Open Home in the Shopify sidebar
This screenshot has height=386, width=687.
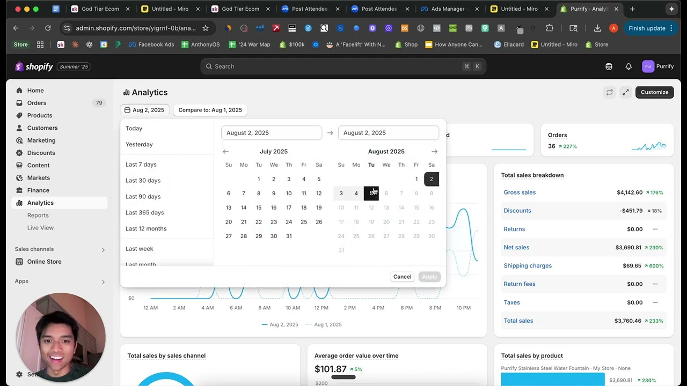pos(35,91)
